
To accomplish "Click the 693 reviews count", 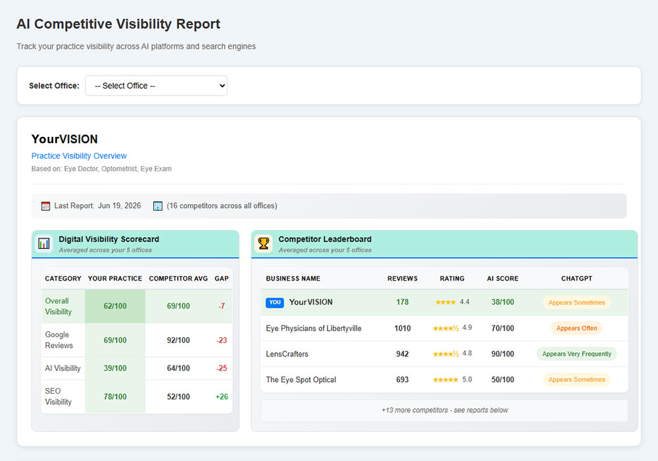I will point(403,379).
